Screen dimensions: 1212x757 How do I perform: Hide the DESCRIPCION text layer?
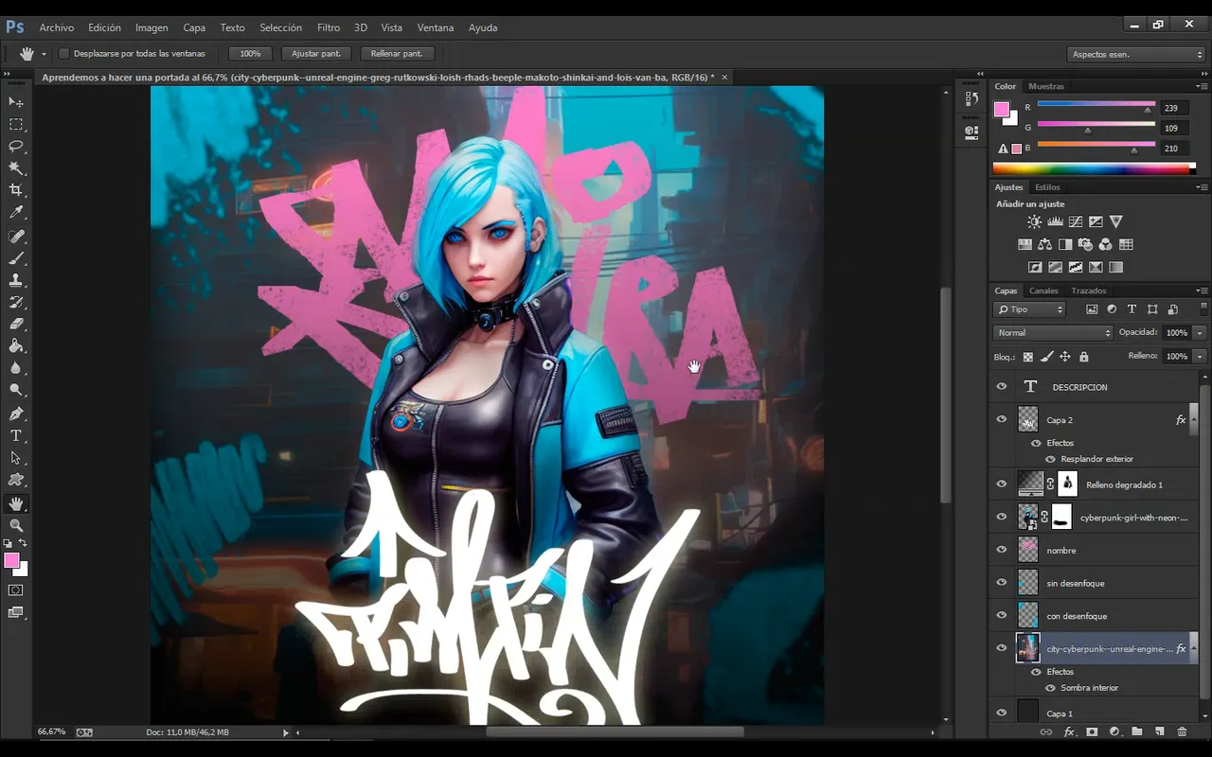(x=1002, y=386)
